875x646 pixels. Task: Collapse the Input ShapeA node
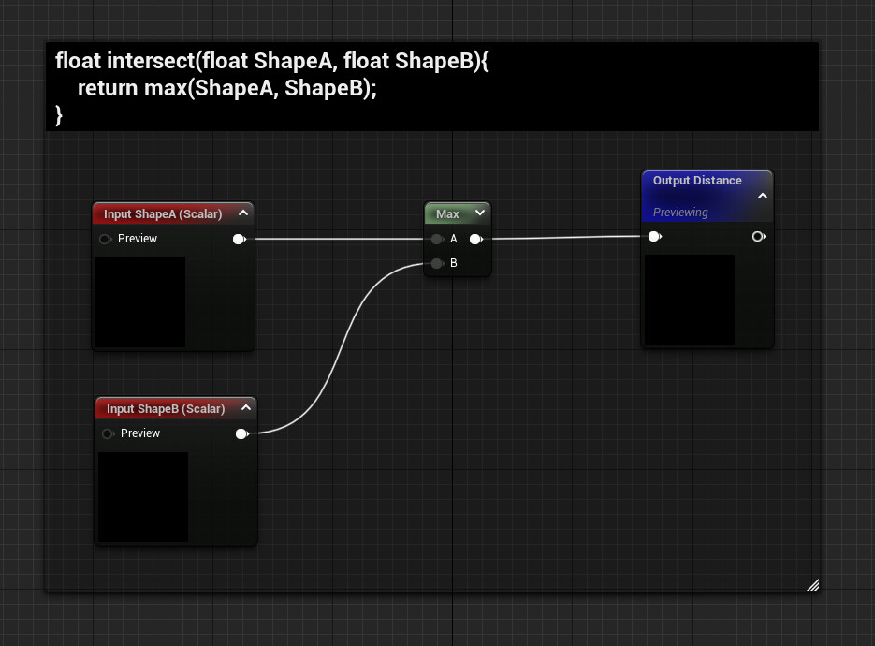[243, 213]
